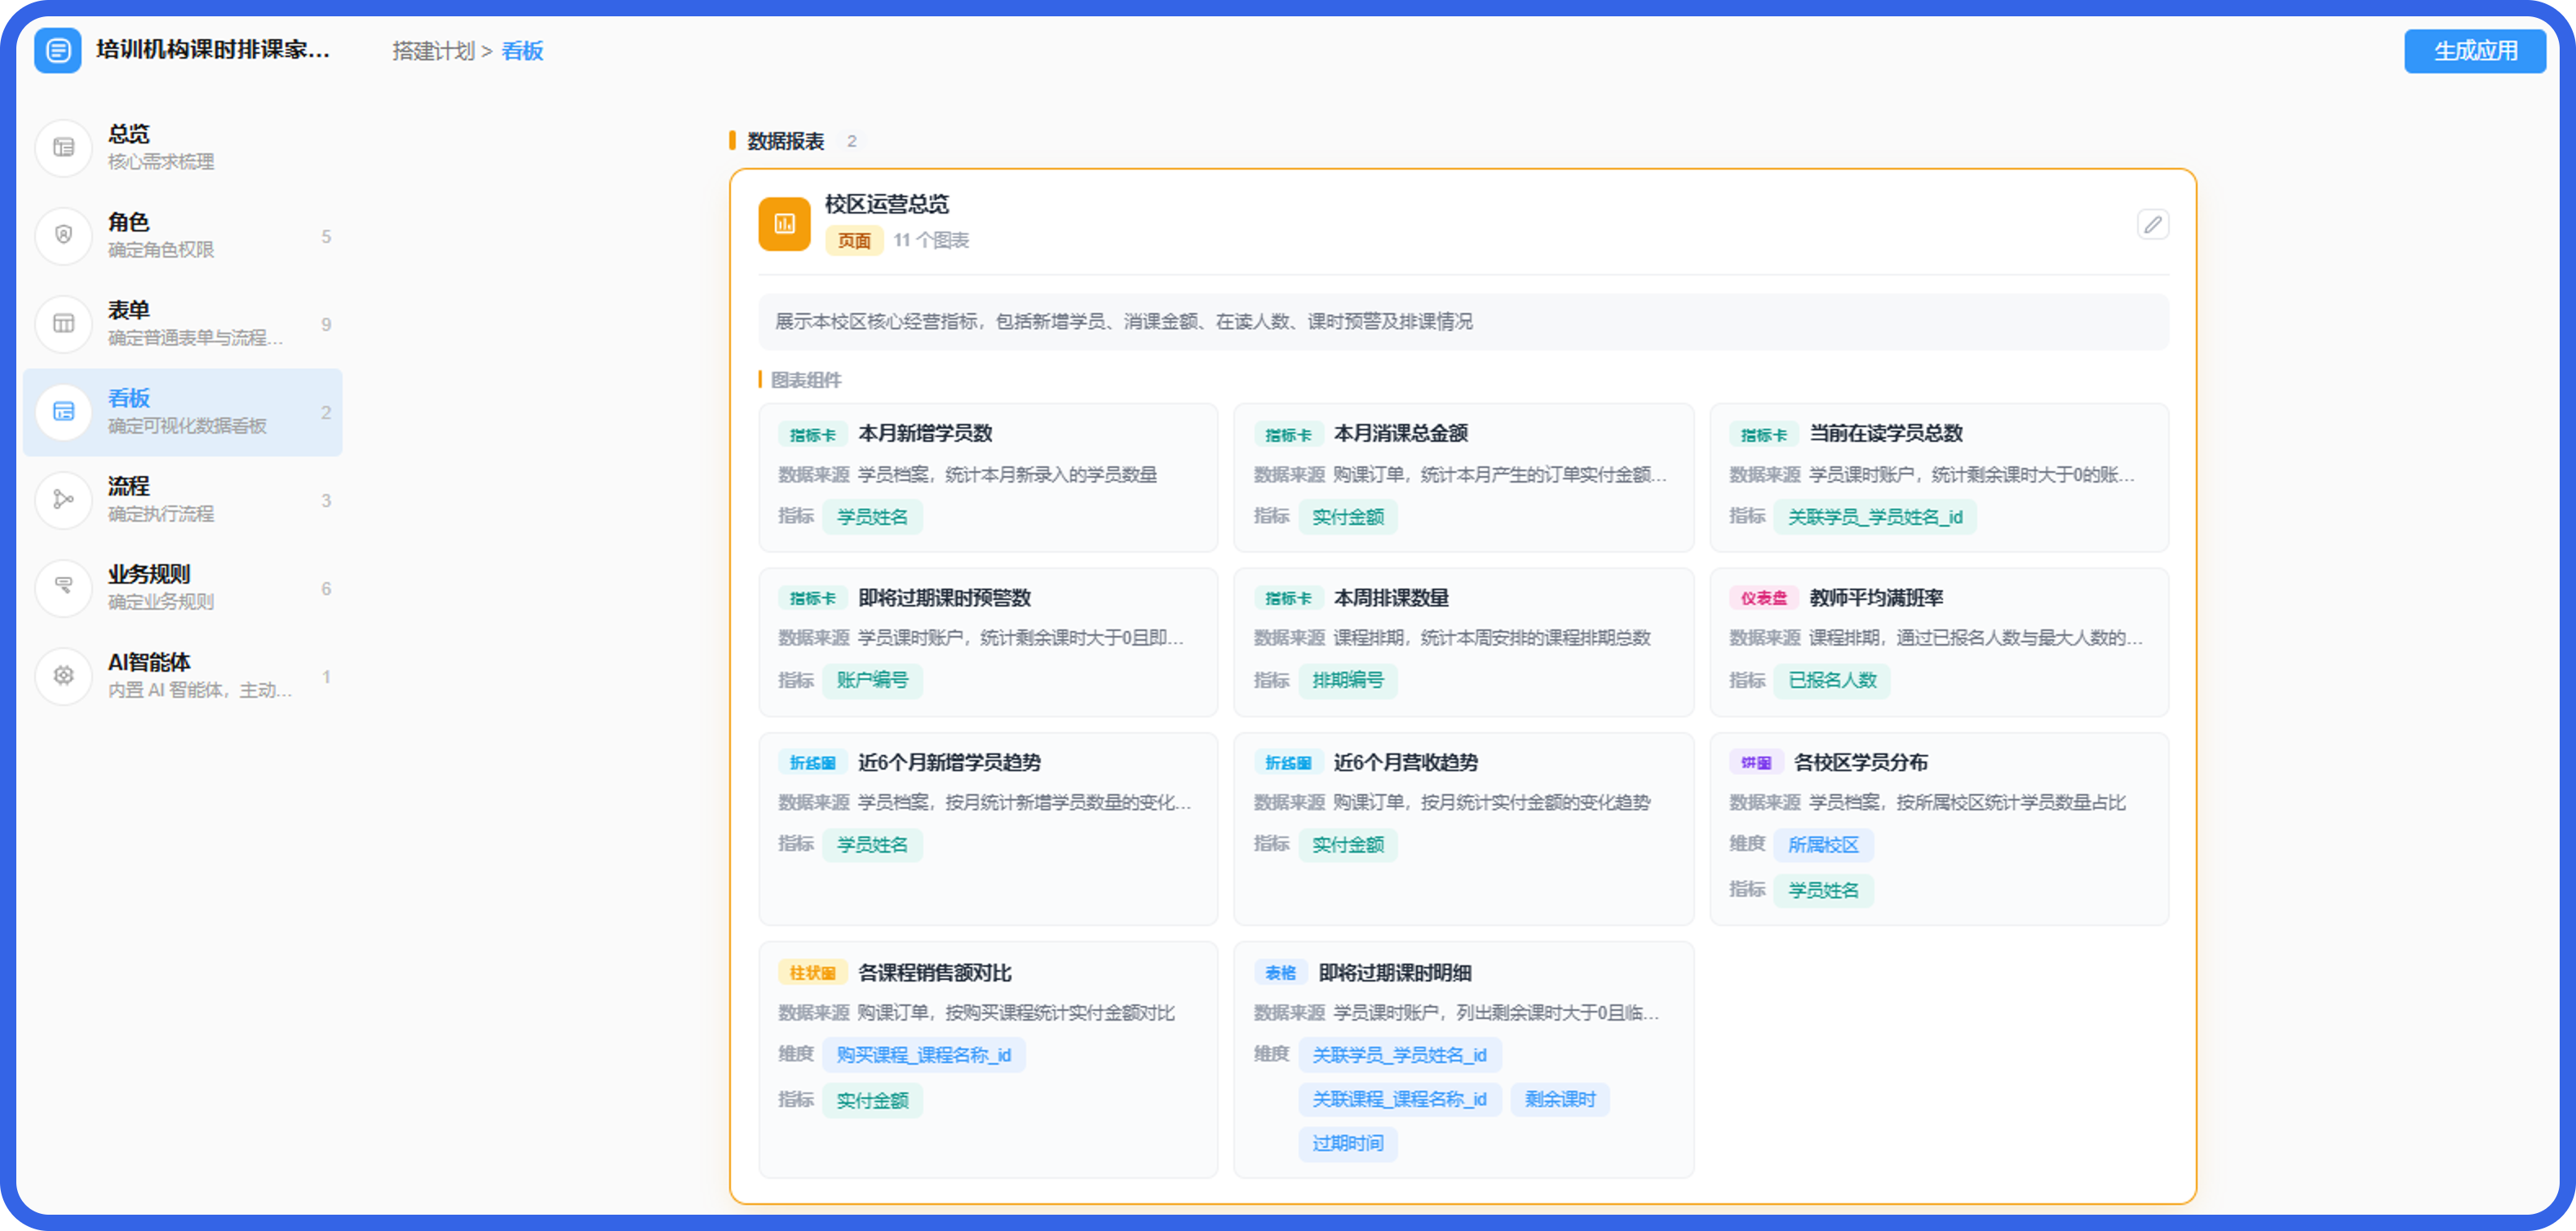Open the AI智能体 menu entry

coord(183,676)
